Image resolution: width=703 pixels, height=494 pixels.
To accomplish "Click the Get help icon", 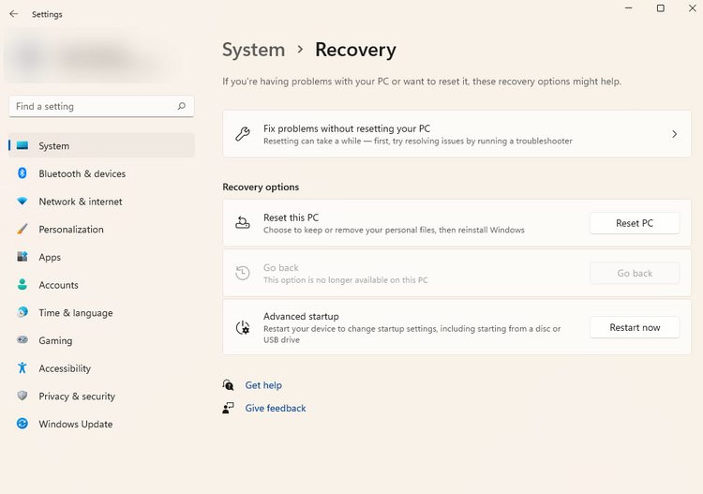I will pos(228,384).
